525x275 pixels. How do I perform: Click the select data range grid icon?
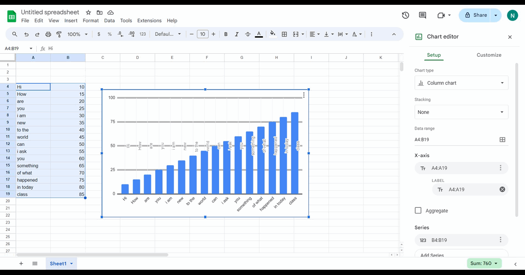(x=502, y=140)
